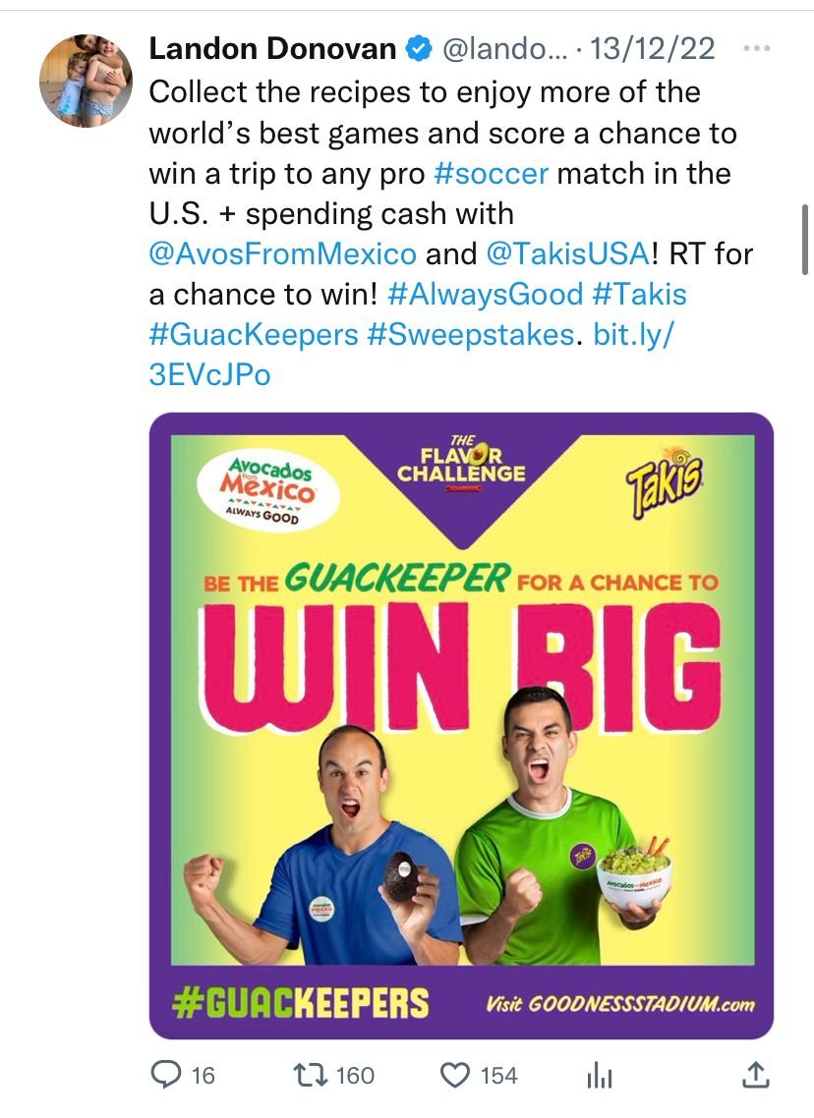Open the #Takis hashtag

(x=639, y=294)
